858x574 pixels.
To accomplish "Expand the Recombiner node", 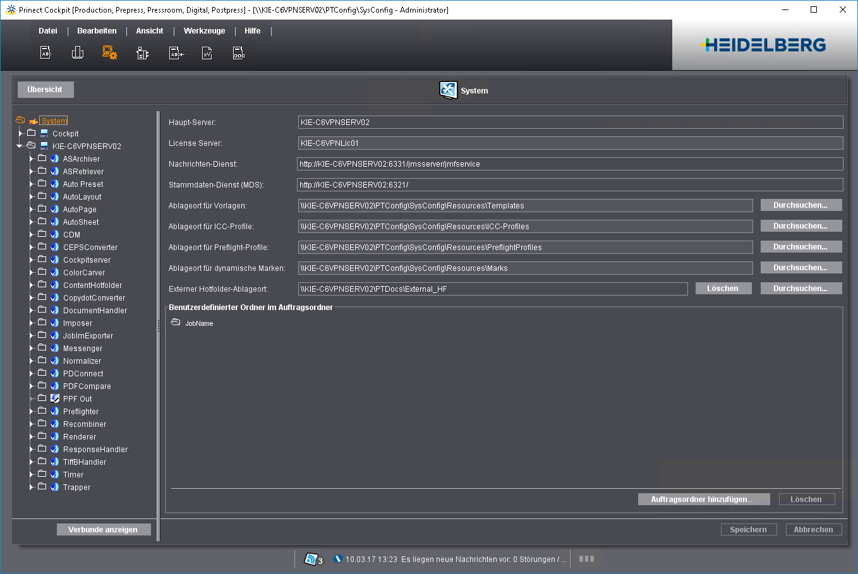I will coord(32,424).
